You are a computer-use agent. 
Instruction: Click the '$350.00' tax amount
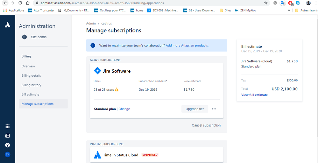pos(292,80)
